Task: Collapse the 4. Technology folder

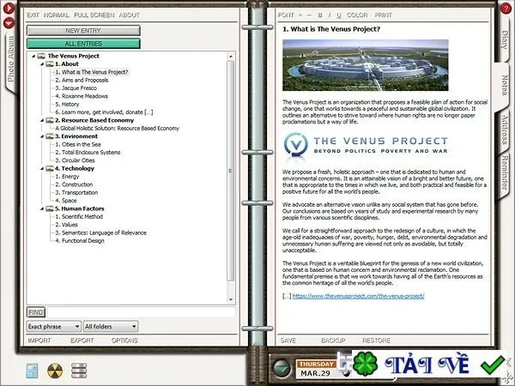Action: pos(42,168)
